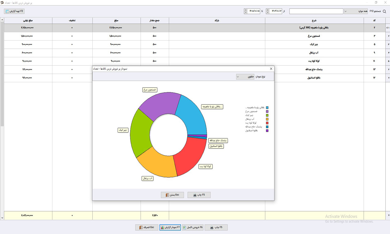
Task: Click the magnifier search icon
Action: [x=384, y=12]
